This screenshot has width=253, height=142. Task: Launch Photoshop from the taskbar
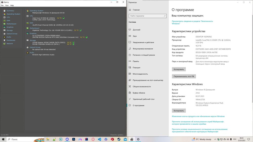(74, 139)
